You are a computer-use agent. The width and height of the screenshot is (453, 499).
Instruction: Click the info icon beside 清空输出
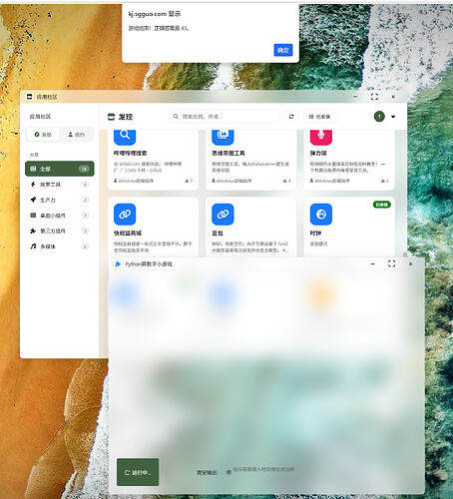(228, 472)
